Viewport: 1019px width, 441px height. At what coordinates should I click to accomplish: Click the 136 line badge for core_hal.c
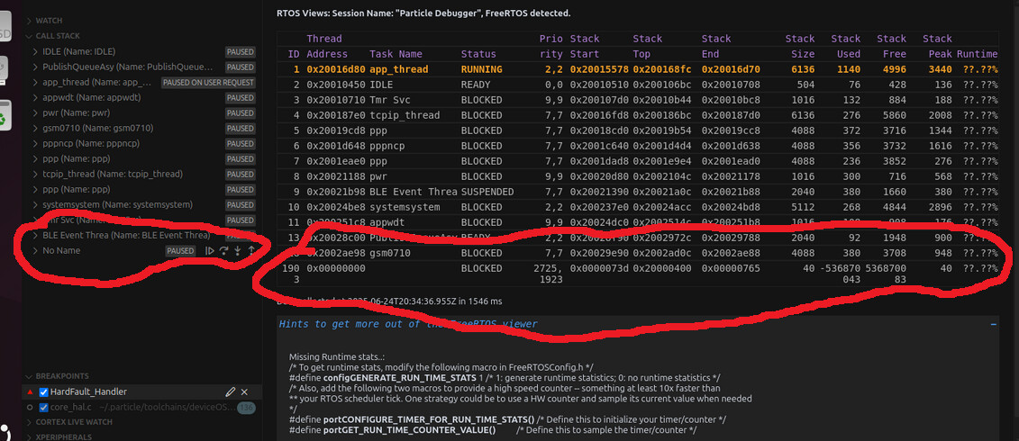click(246, 407)
